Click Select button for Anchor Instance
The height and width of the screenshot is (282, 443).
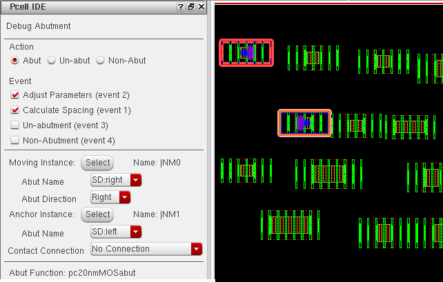tap(97, 214)
